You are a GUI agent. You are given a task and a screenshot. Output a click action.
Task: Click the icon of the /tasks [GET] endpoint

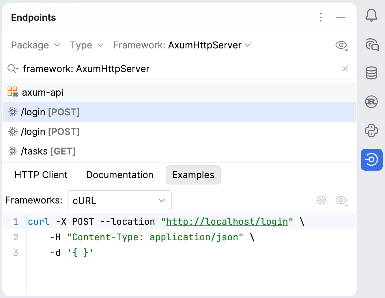coord(13,151)
